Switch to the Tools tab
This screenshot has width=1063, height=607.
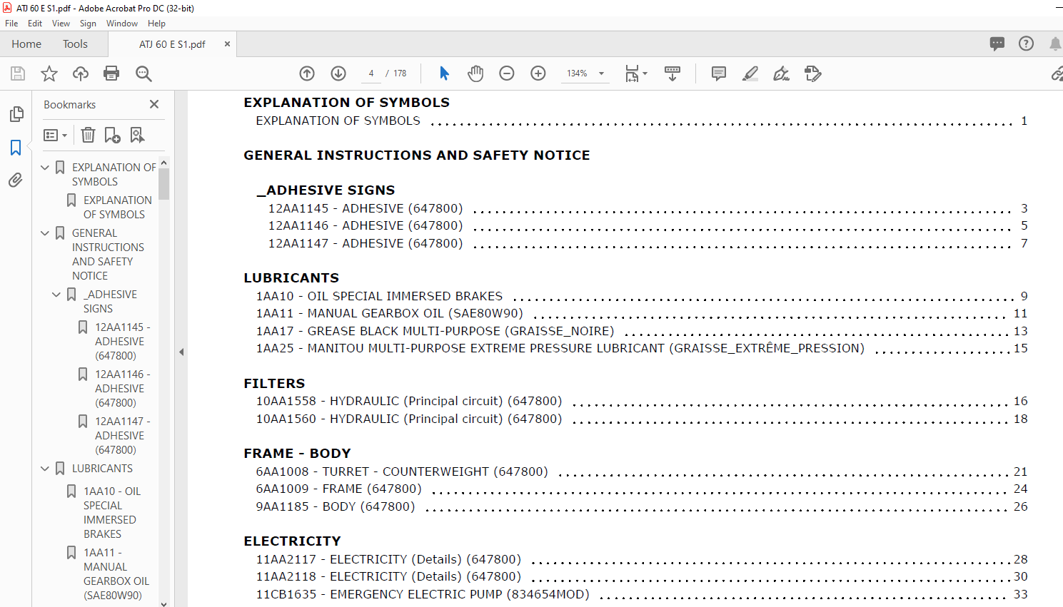tap(75, 44)
